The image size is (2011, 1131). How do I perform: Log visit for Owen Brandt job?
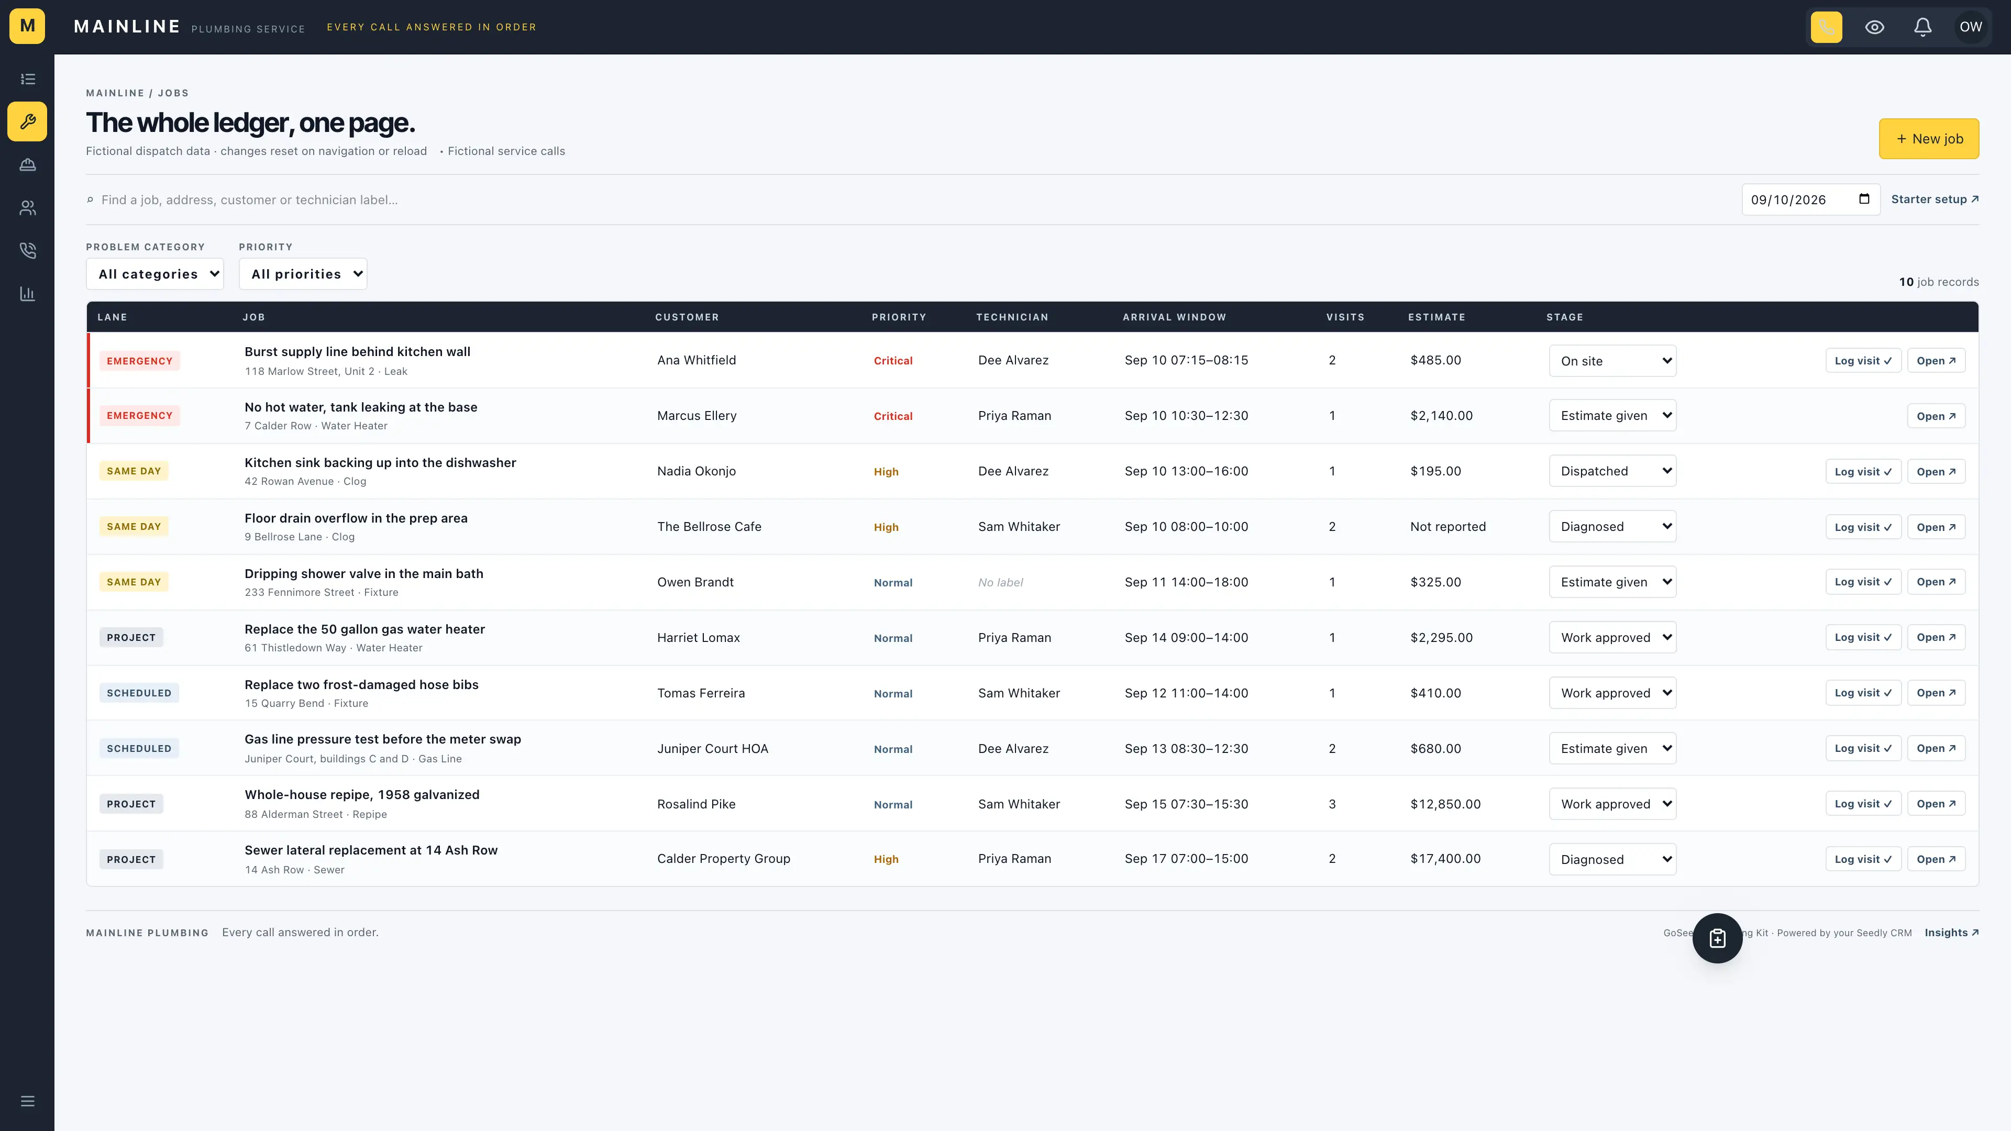1863,582
